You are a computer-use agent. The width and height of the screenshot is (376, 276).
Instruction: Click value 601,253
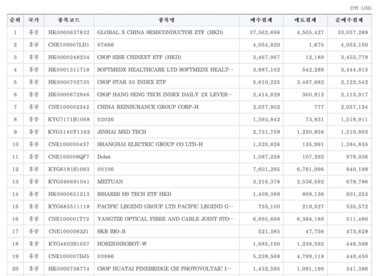357,194
